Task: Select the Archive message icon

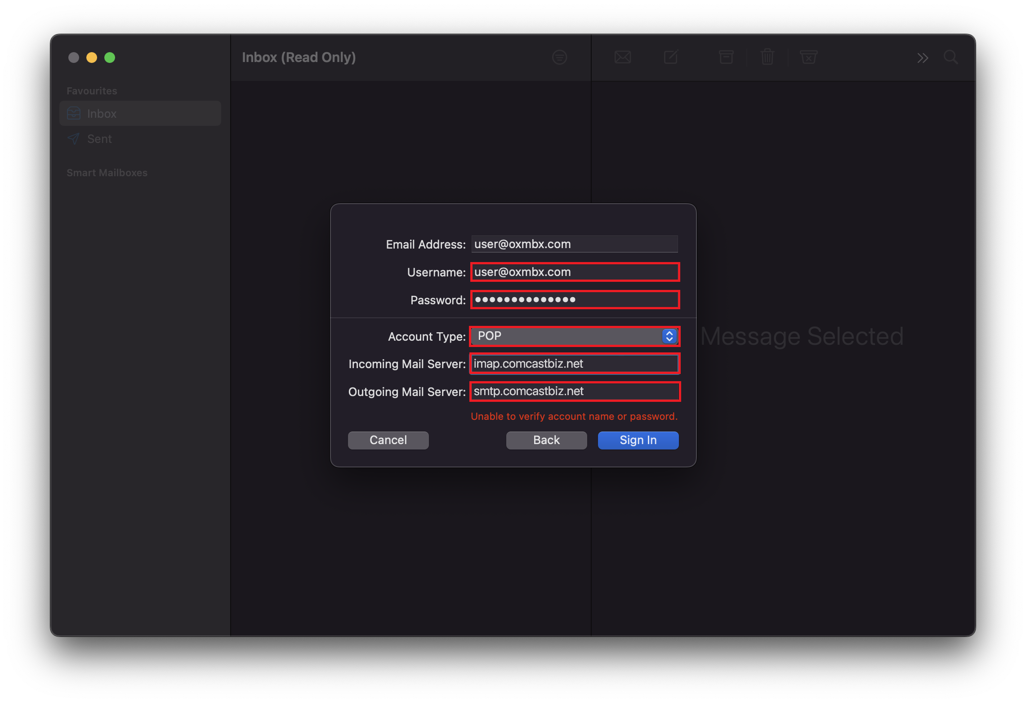Action: click(x=726, y=57)
